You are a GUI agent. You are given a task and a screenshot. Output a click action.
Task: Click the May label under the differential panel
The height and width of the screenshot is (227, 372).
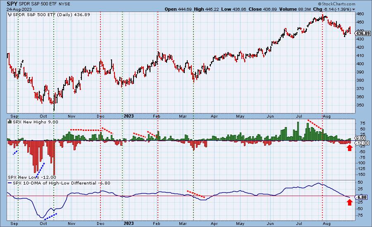point(240,224)
